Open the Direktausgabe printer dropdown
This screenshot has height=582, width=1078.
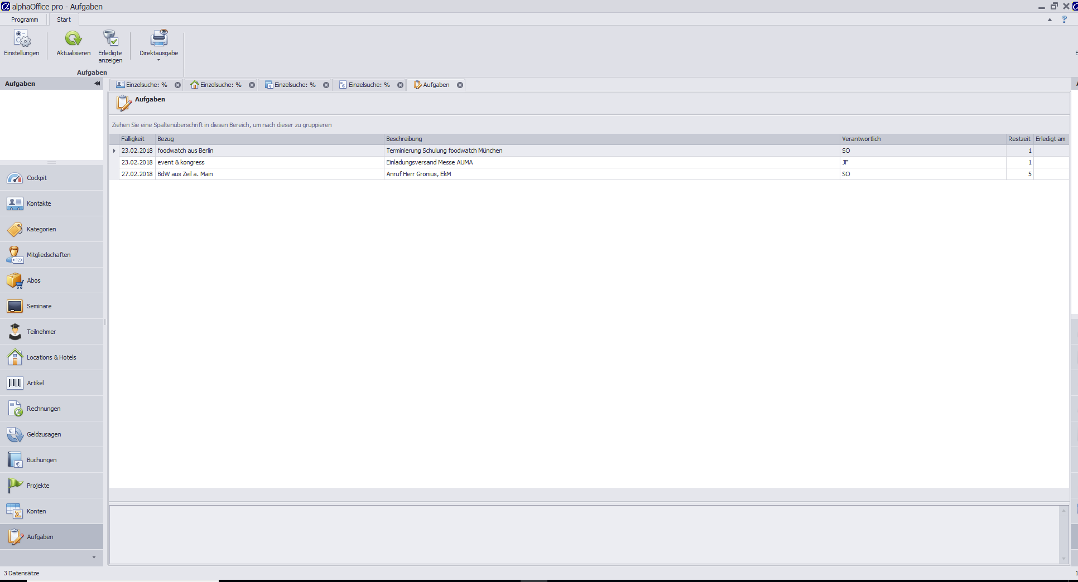158,46
